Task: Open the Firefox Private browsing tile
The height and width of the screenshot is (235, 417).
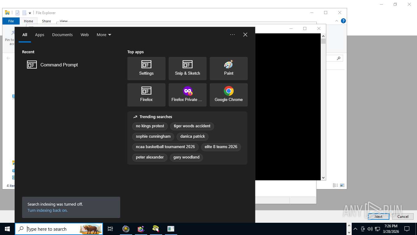Action: pyautogui.click(x=187, y=95)
